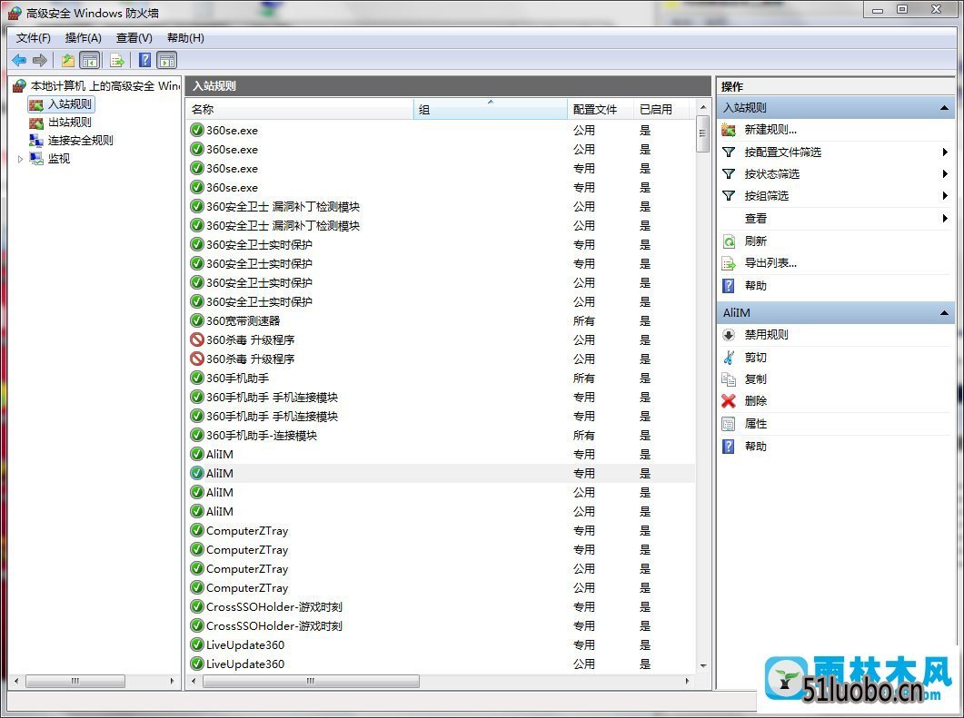Delete the selected rule with 删除
The image size is (964, 718).
point(756,401)
